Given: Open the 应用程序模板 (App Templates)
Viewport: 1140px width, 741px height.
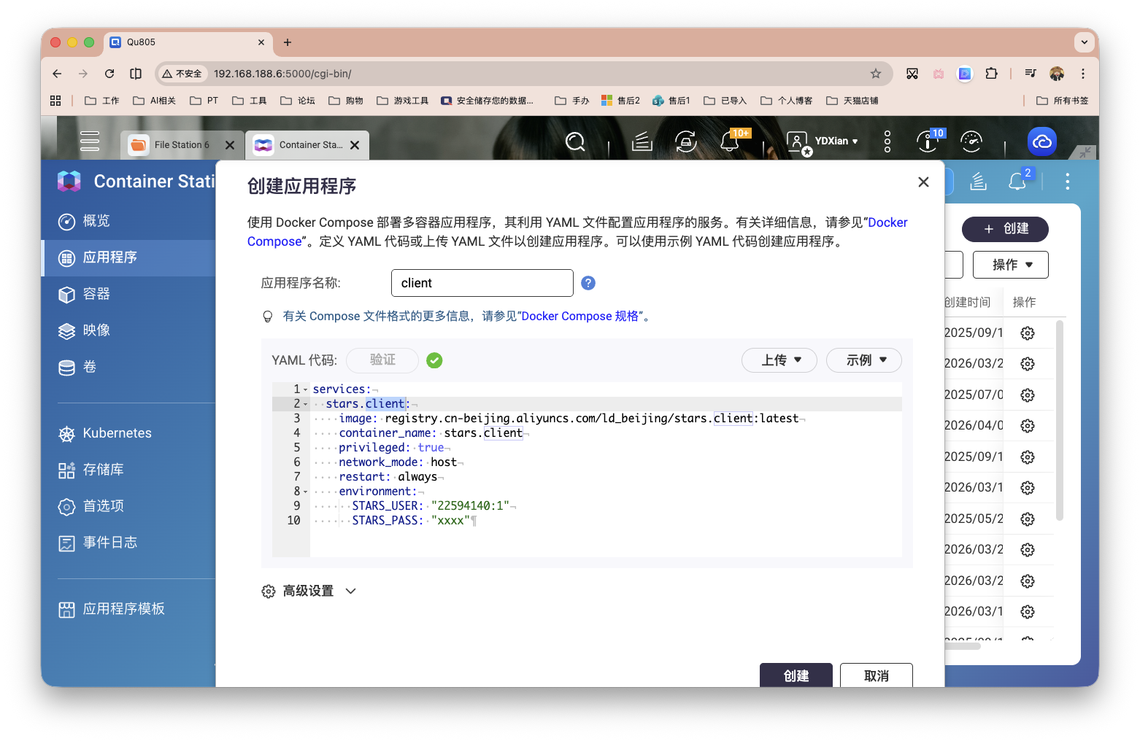Looking at the screenshot, I should [124, 608].
